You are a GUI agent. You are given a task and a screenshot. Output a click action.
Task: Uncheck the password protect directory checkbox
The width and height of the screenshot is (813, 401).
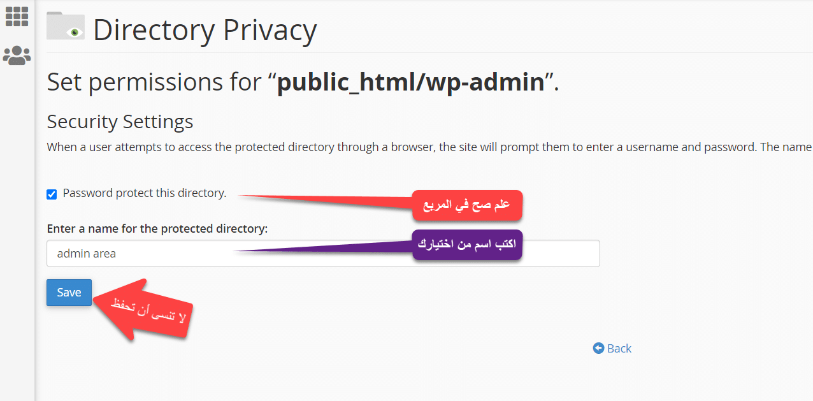[x=52, y=194]
